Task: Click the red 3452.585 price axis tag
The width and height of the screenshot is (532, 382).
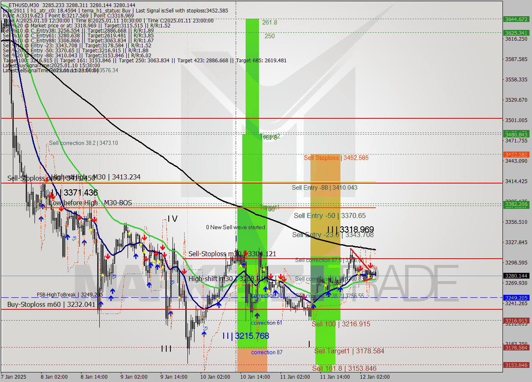Action: click(516, 154)
